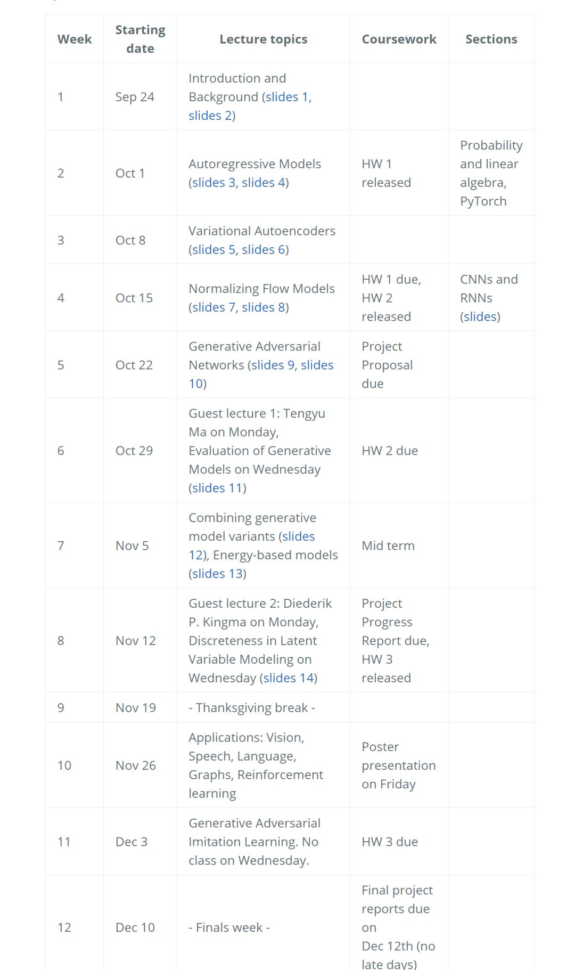Click the Coursework column header
This screenshot has height=970, width=575.
click(x=399, y=39)
